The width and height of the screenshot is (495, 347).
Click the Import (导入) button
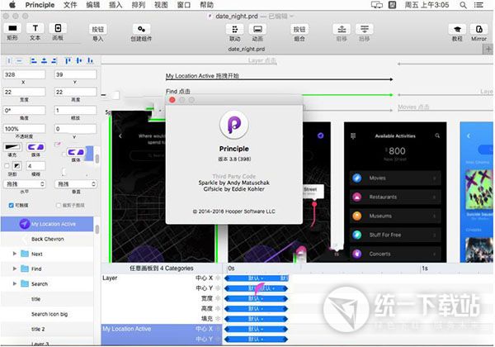[x=98, y=29]
